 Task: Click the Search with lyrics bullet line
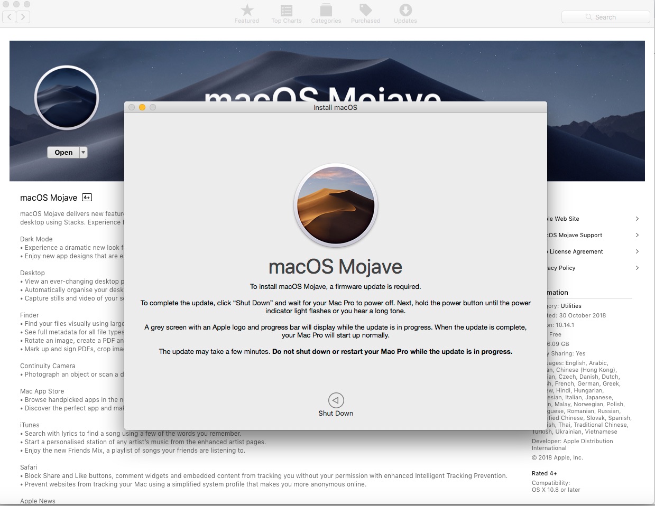(x=131, y=434)
